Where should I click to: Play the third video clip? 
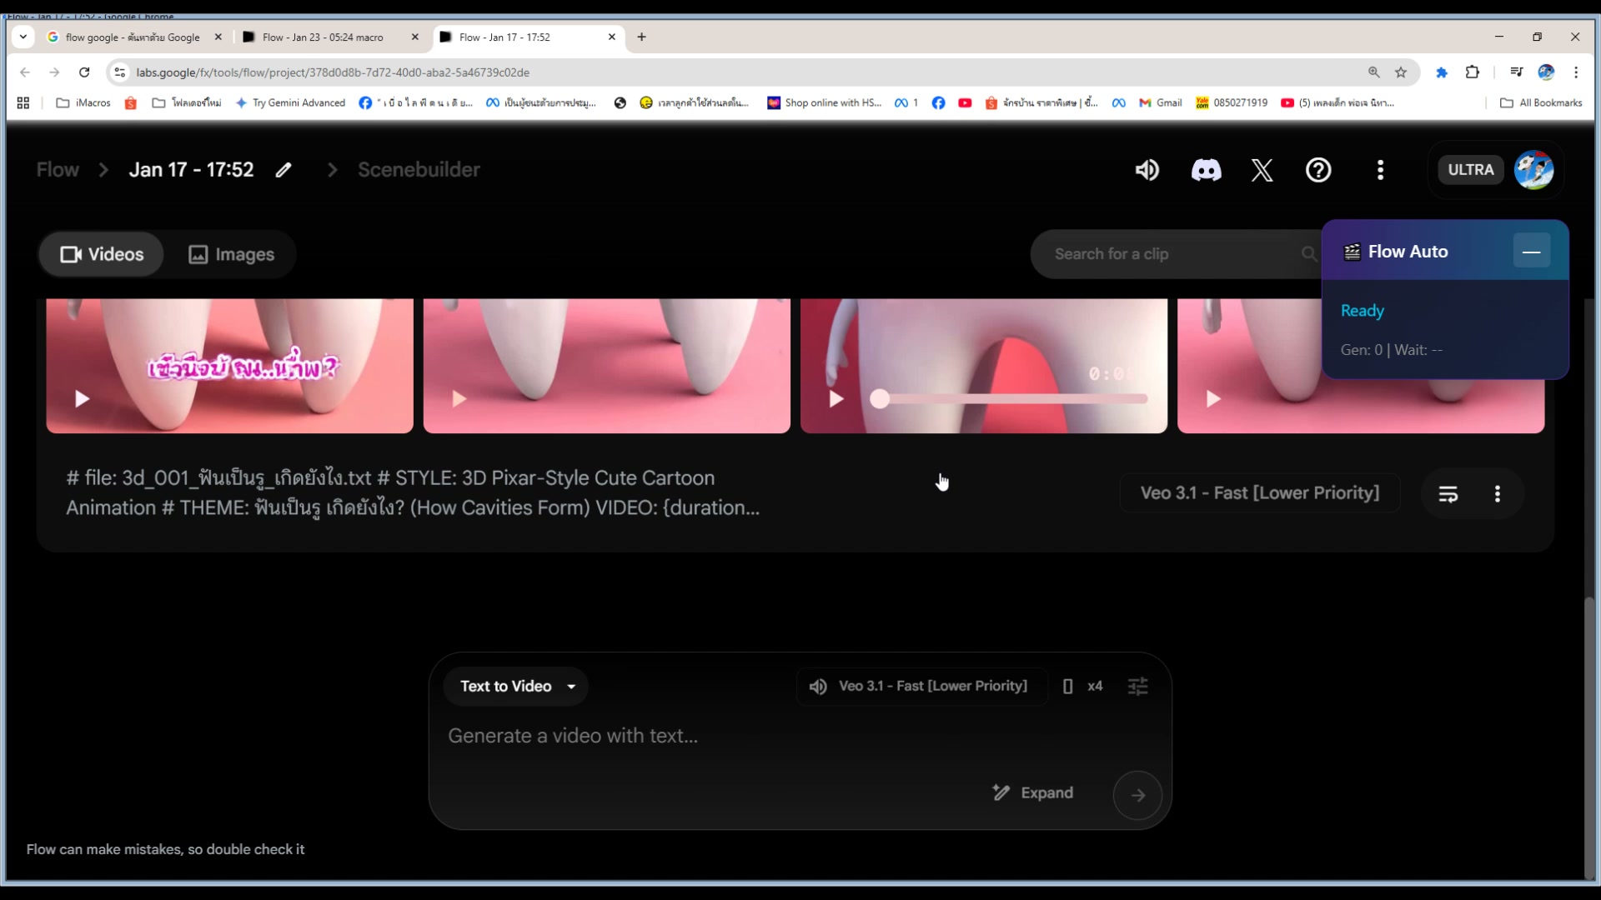836,399
